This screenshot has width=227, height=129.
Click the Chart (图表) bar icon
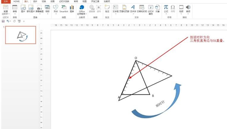(72, 7)
